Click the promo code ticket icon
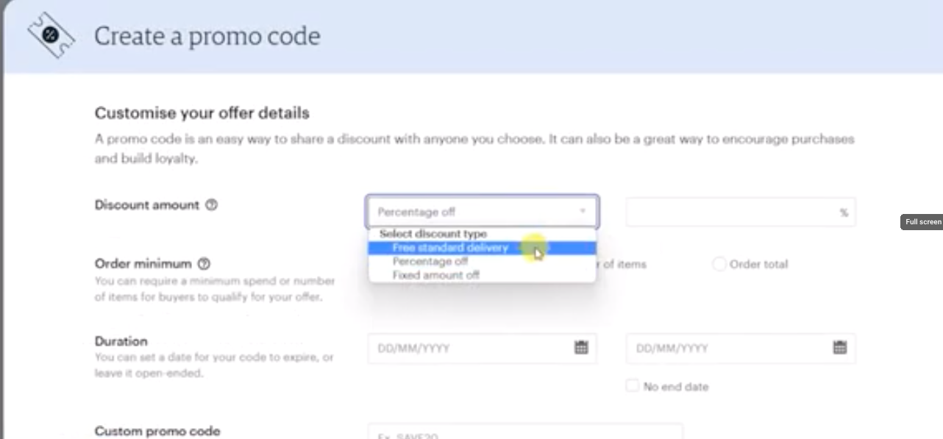Screen dimensions: 943x439 (x=51, y=36)
